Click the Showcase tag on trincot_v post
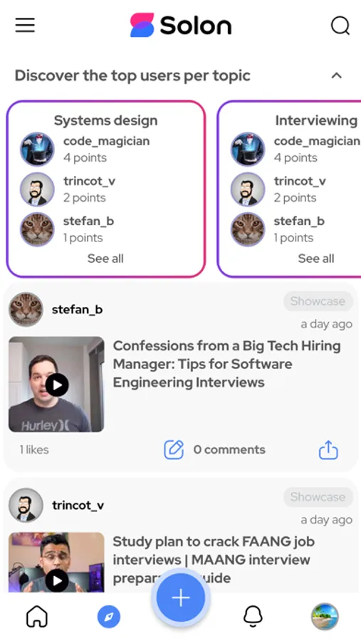Screen dimensions: 361x641 click(318, 497)
